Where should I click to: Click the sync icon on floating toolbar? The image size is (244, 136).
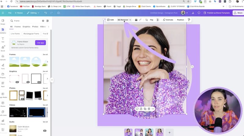137,109
